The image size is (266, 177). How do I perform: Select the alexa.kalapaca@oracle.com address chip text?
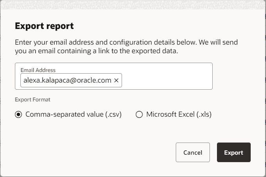[67, 80]
